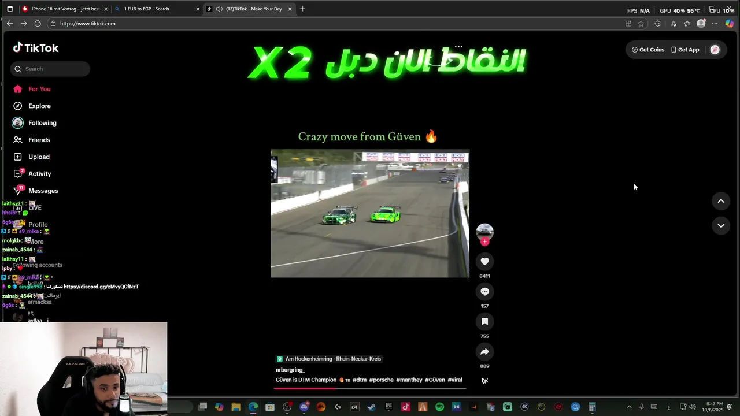
Task: Click the discord.gg link in chat overlay
Action: point(101,287)
